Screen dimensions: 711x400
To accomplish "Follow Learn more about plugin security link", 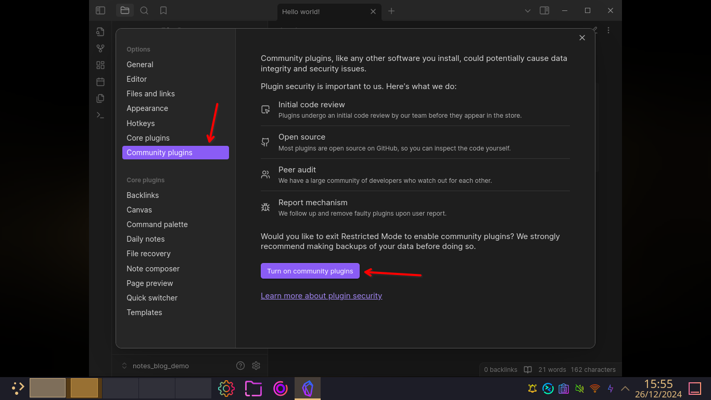I will 321,296.
